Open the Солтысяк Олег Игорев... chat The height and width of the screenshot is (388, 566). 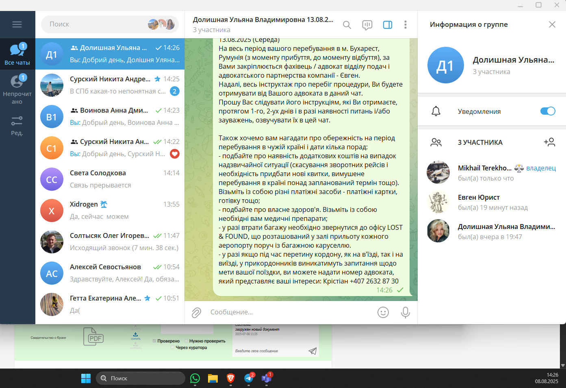click(110, 242)
